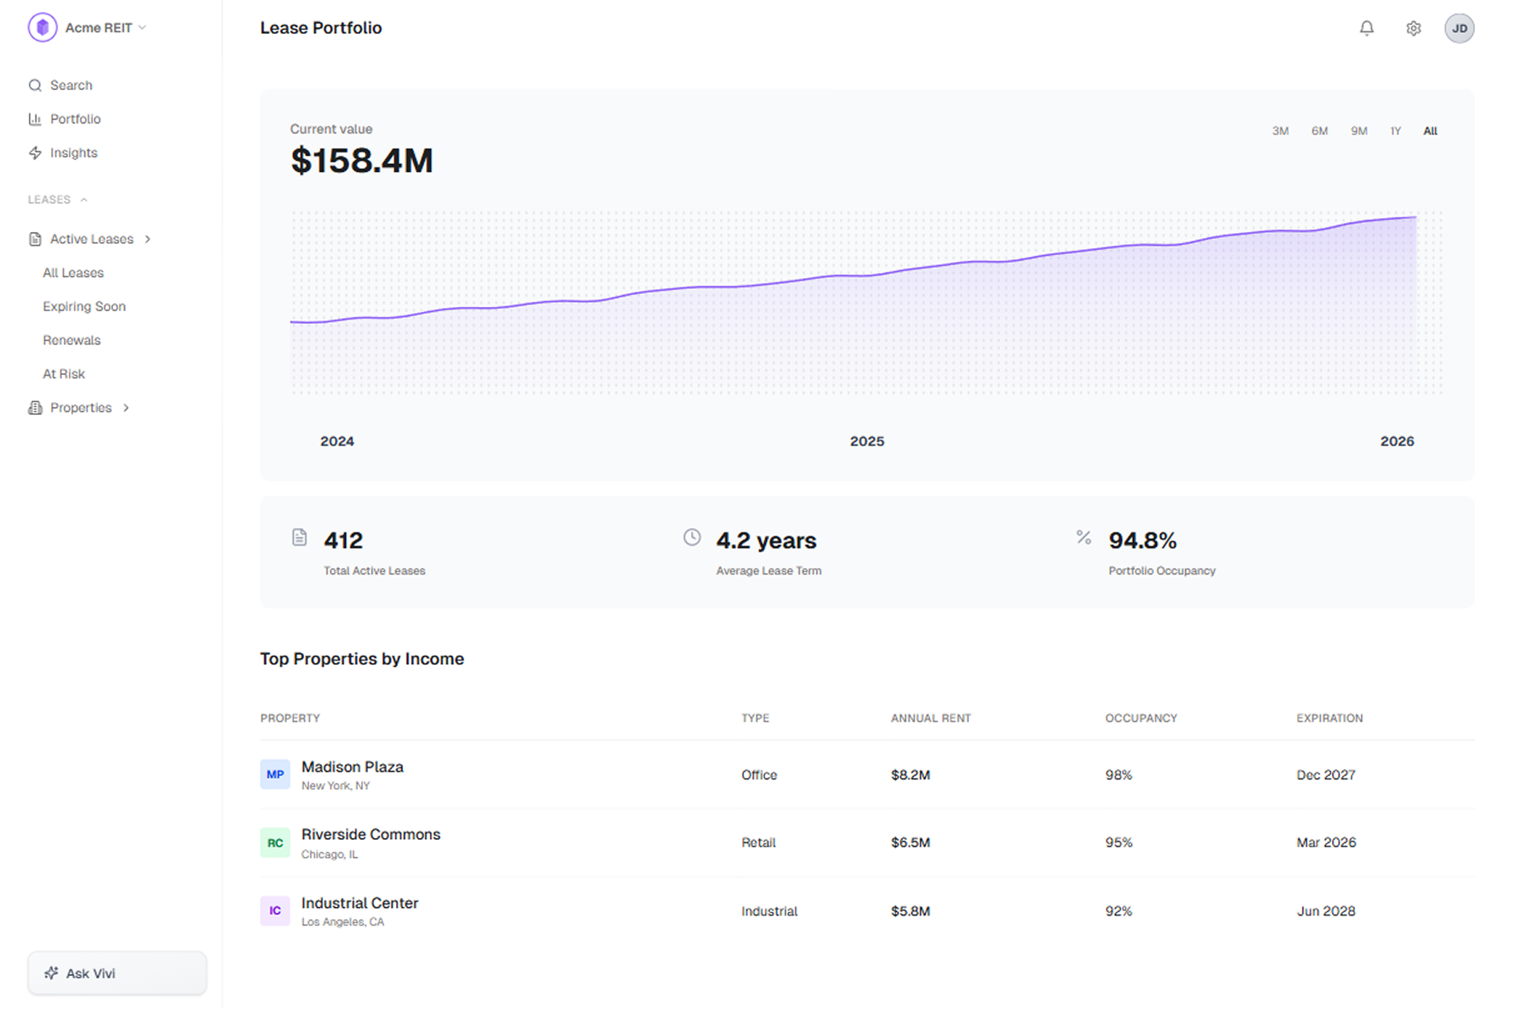Click the Properties building icon

click(x=34, y=407)
